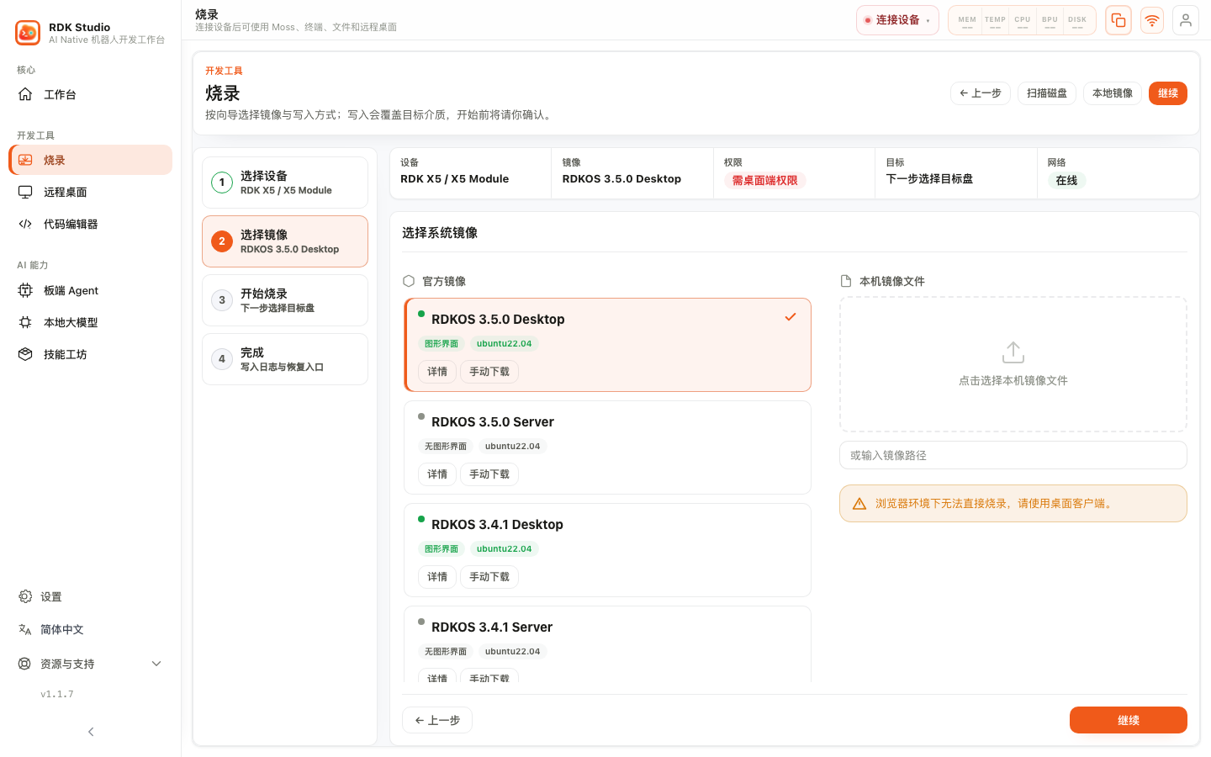Click the 需桌面端权限 badge
1211x757 pixels.
[765, 181]
